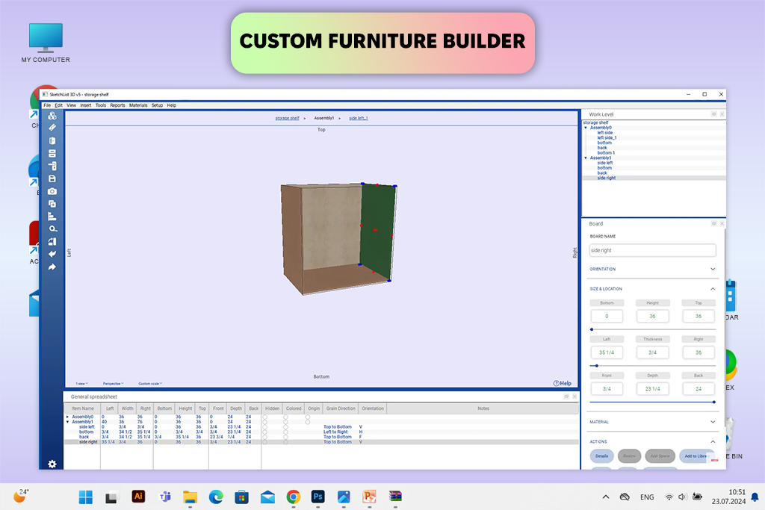This screenshot has height=510, width=765.
Task: Toggle Hidden for back row in spreadsheet
Action: click(265, 437)
